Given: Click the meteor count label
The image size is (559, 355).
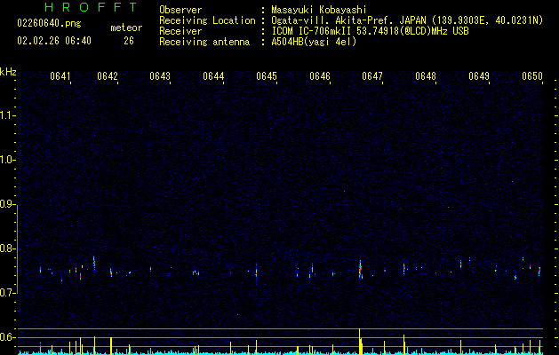Looking at the screenshot, I should [126, 28].
